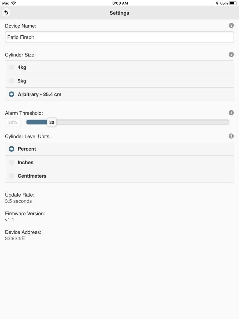Focus the Device Name text field
This screenshot has height=319, width=239.
(119, 37)
